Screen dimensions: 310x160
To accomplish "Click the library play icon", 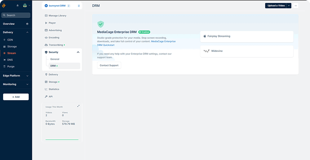I will [46, 6].
